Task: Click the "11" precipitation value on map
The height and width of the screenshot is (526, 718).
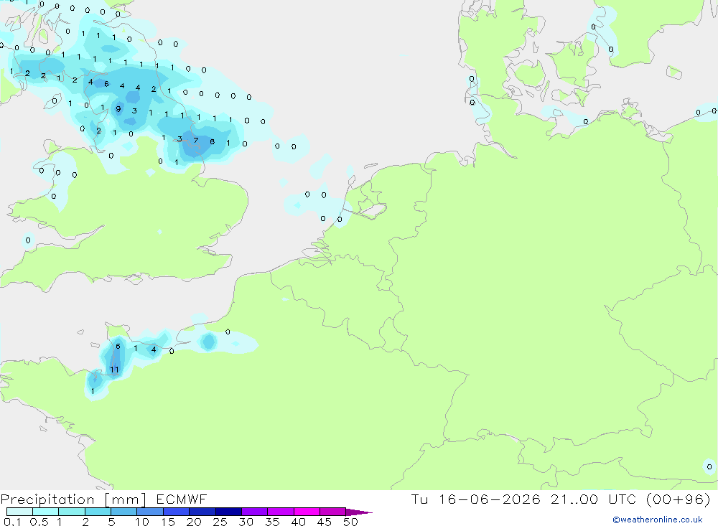Action: (114, 370)
